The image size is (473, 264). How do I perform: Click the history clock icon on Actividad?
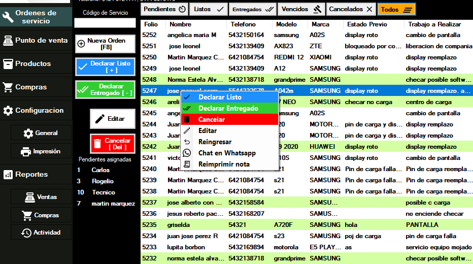coord(26,233)
